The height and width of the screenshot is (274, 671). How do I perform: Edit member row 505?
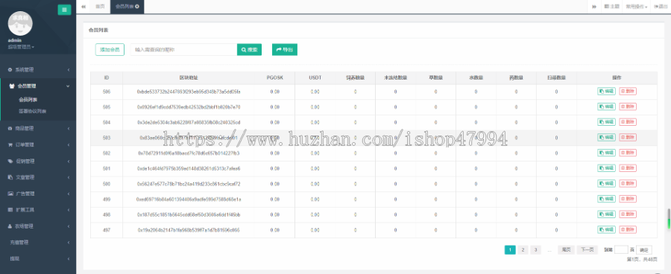tap(606, 106)
